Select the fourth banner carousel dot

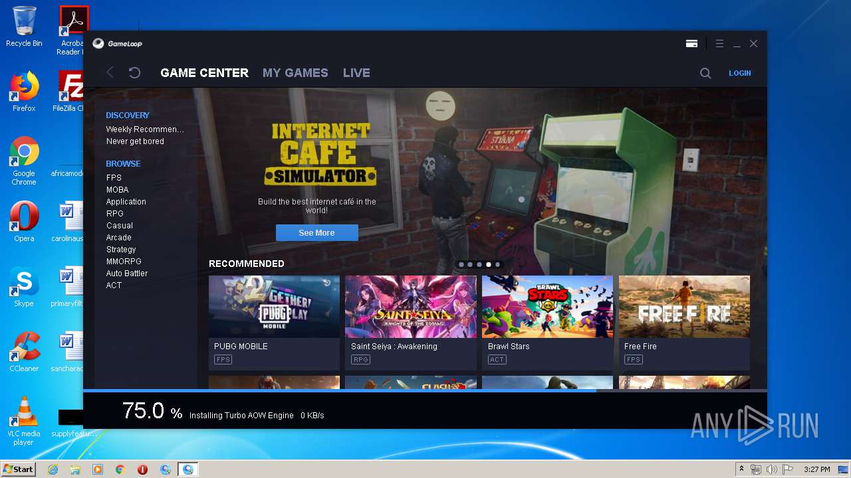[489, 264]
